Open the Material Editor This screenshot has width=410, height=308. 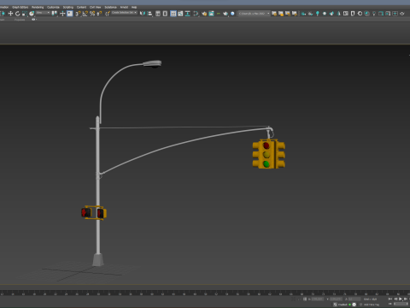point(196,14)
